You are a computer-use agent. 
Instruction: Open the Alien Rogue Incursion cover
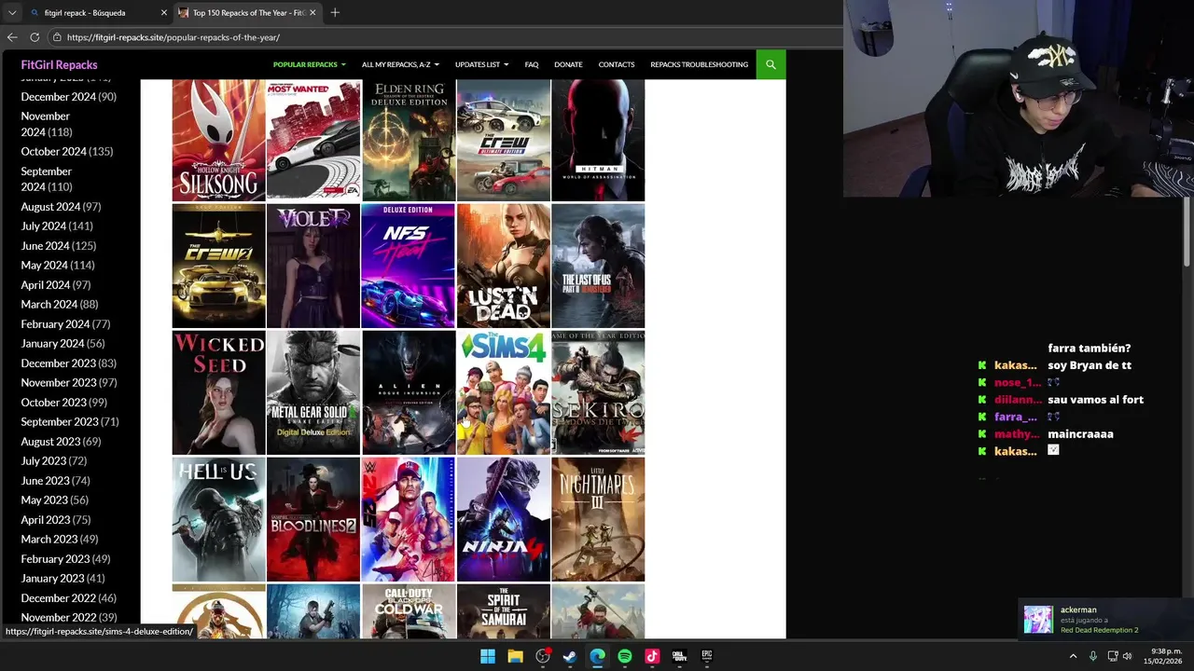point(408,392)
